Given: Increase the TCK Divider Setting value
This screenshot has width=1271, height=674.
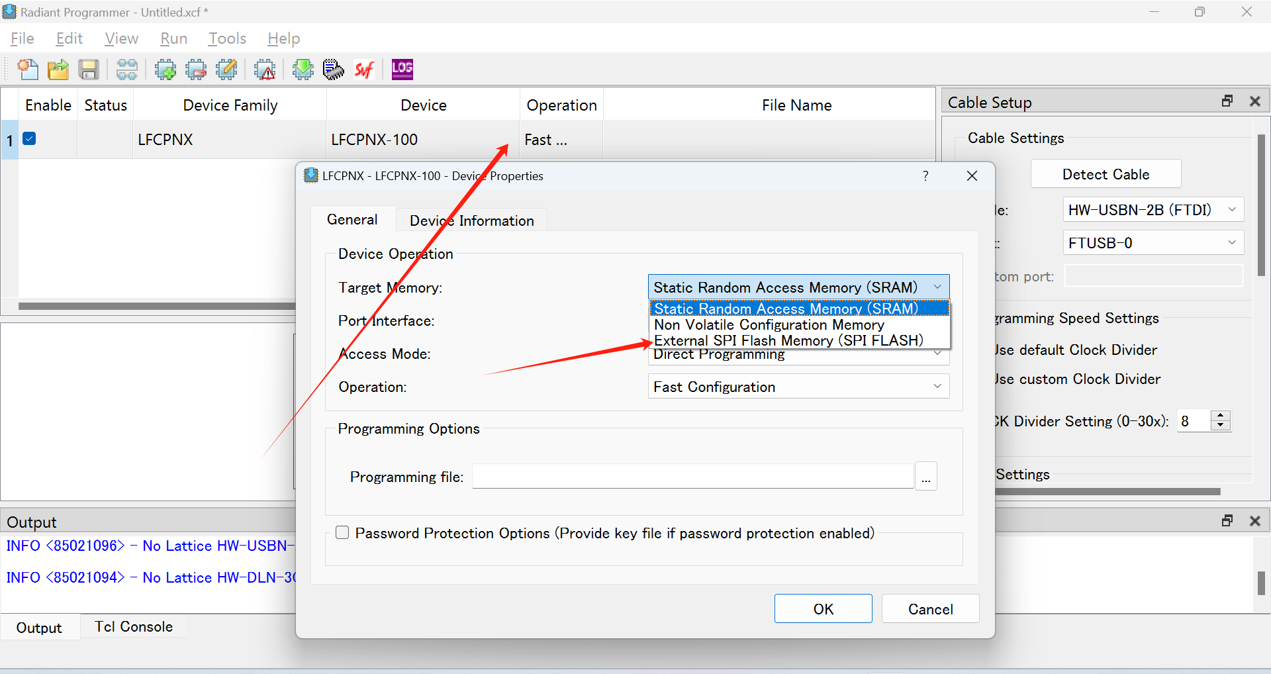Looking at the screenshot, I should tap(1221, 415).
